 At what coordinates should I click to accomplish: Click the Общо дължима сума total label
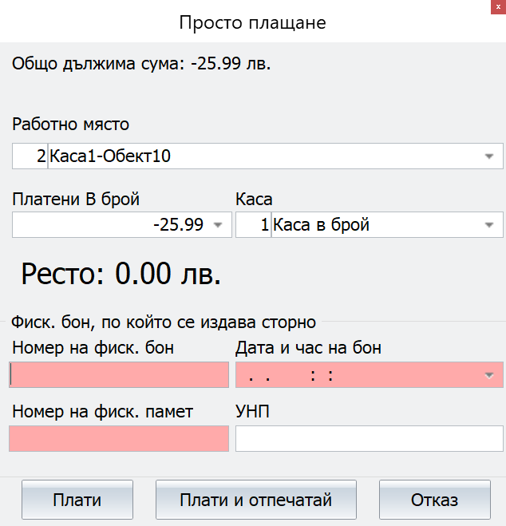(x=141, y=63)
